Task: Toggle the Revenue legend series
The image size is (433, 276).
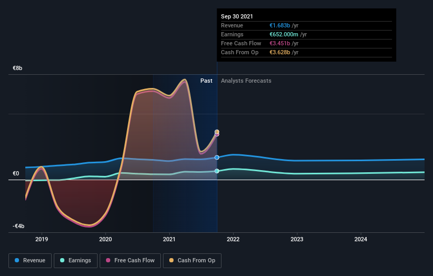Action: point(30,261)
